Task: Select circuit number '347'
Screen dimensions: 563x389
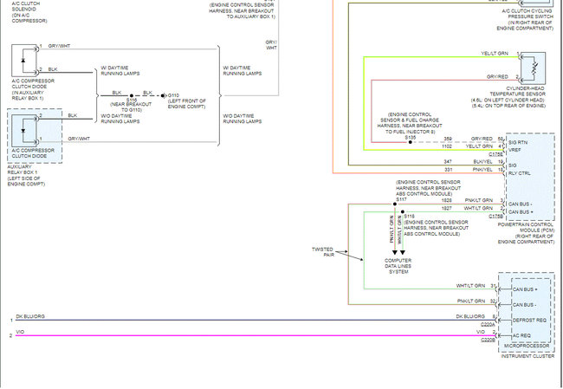Action: coord(448,162)
